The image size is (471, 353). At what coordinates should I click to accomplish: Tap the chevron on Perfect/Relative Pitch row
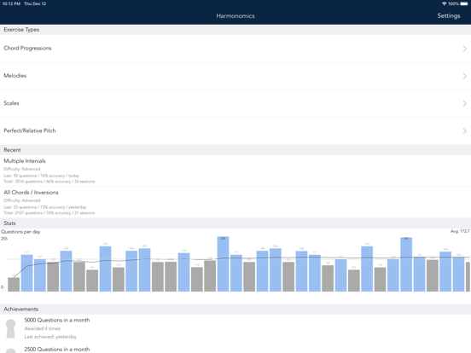(x=465, y=131)
